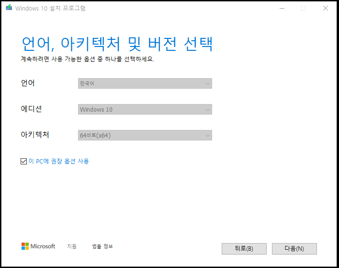
Task: Click the Microsoft logo
Action: 38,246
